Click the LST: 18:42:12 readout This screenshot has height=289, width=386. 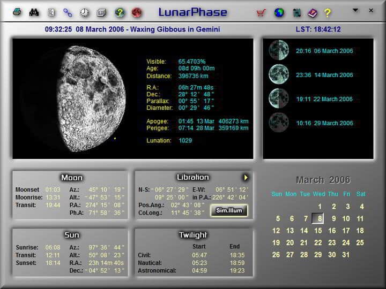tap(318, 29)
